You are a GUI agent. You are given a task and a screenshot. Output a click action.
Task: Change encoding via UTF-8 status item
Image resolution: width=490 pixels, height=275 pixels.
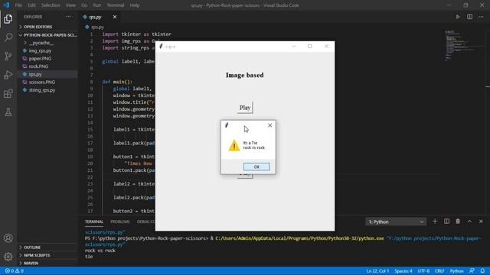pyautogui.click(x=423, y=271)
